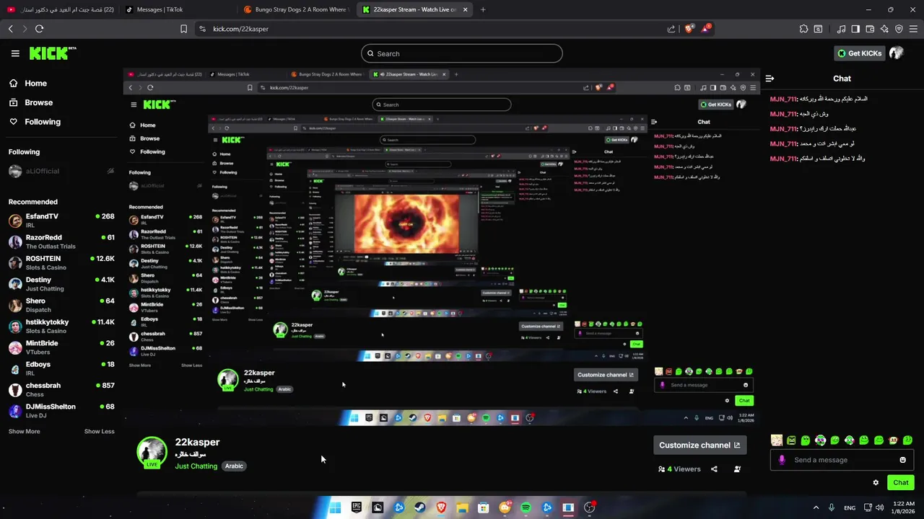924x519 pixels.
Task: Open the Following page in sidebar
Action: [x=35, y=122]
